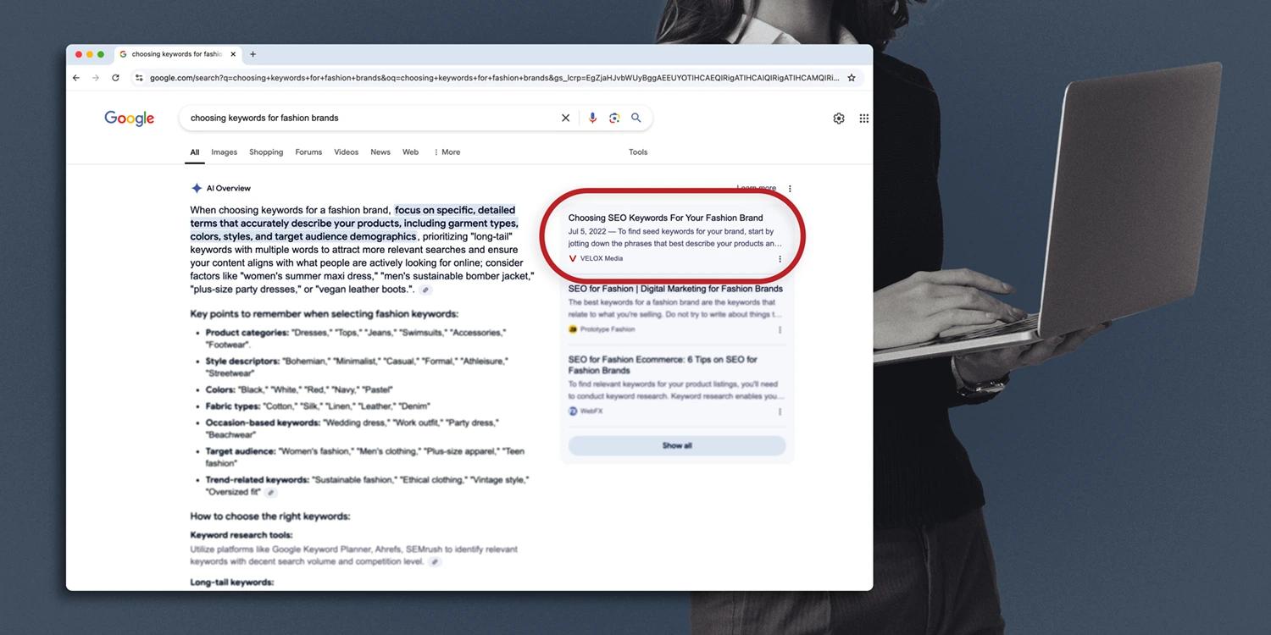The width and height of the screenshot is (1271, 635).
Task: Bookmark this page with the star icon
Action: pos(852,78)
